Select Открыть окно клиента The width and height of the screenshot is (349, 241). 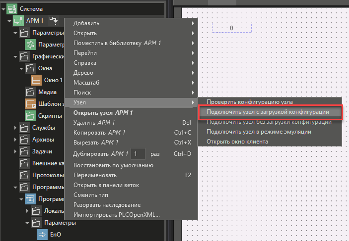270,142
